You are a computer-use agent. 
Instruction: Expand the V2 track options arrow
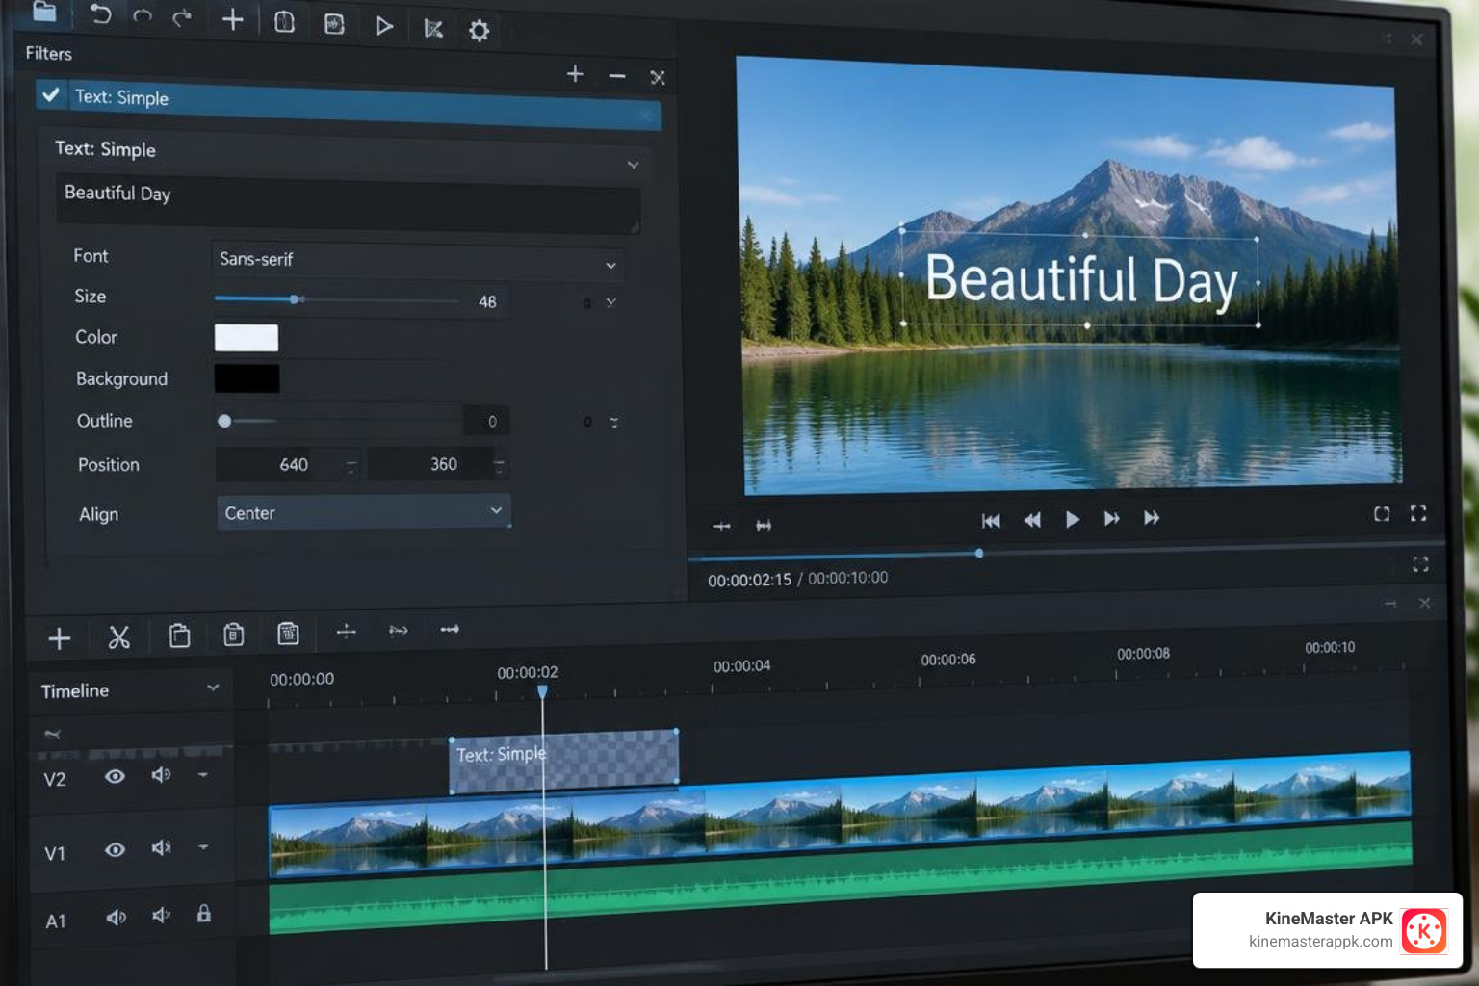203,774
